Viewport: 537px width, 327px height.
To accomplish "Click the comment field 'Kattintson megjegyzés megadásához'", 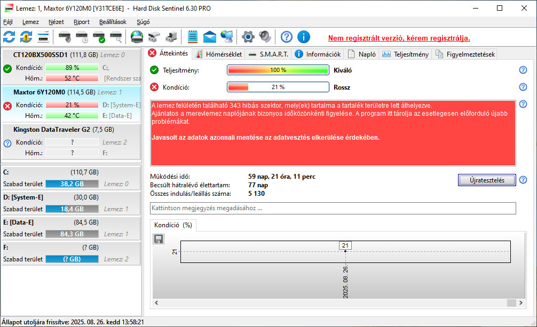I will [333, 208].
